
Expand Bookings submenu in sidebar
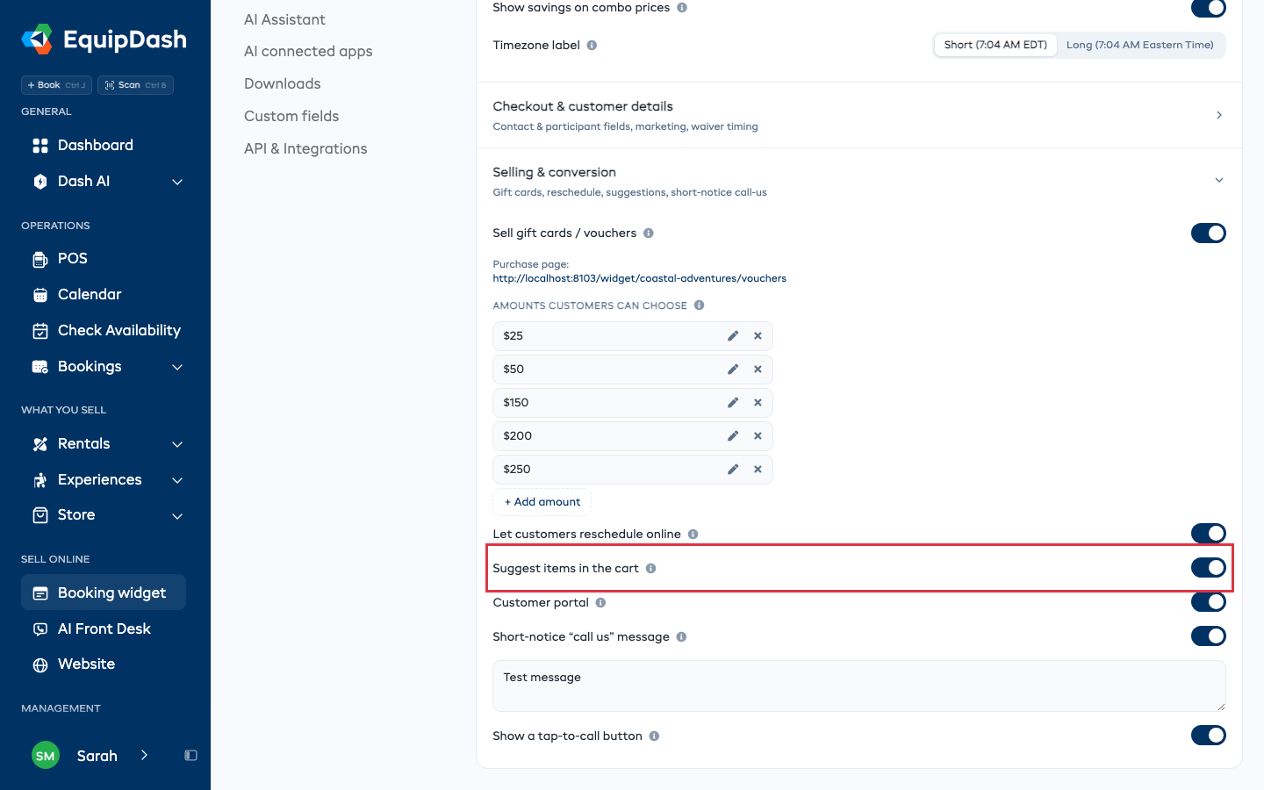click(177, 367)
